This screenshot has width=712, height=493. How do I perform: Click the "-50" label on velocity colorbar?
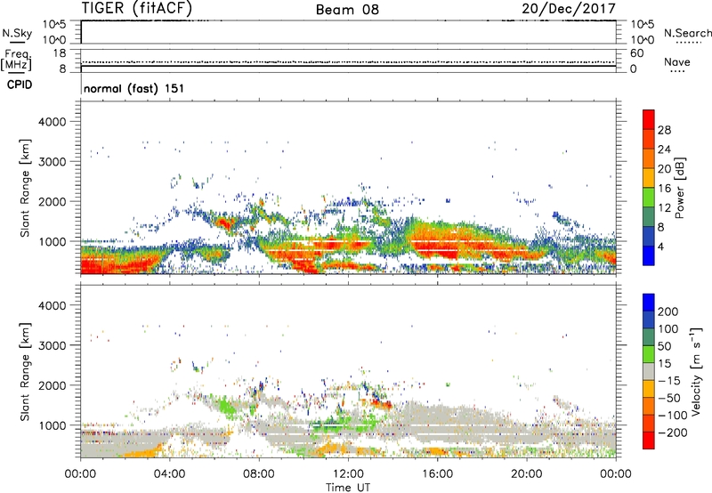pos(669,398)
